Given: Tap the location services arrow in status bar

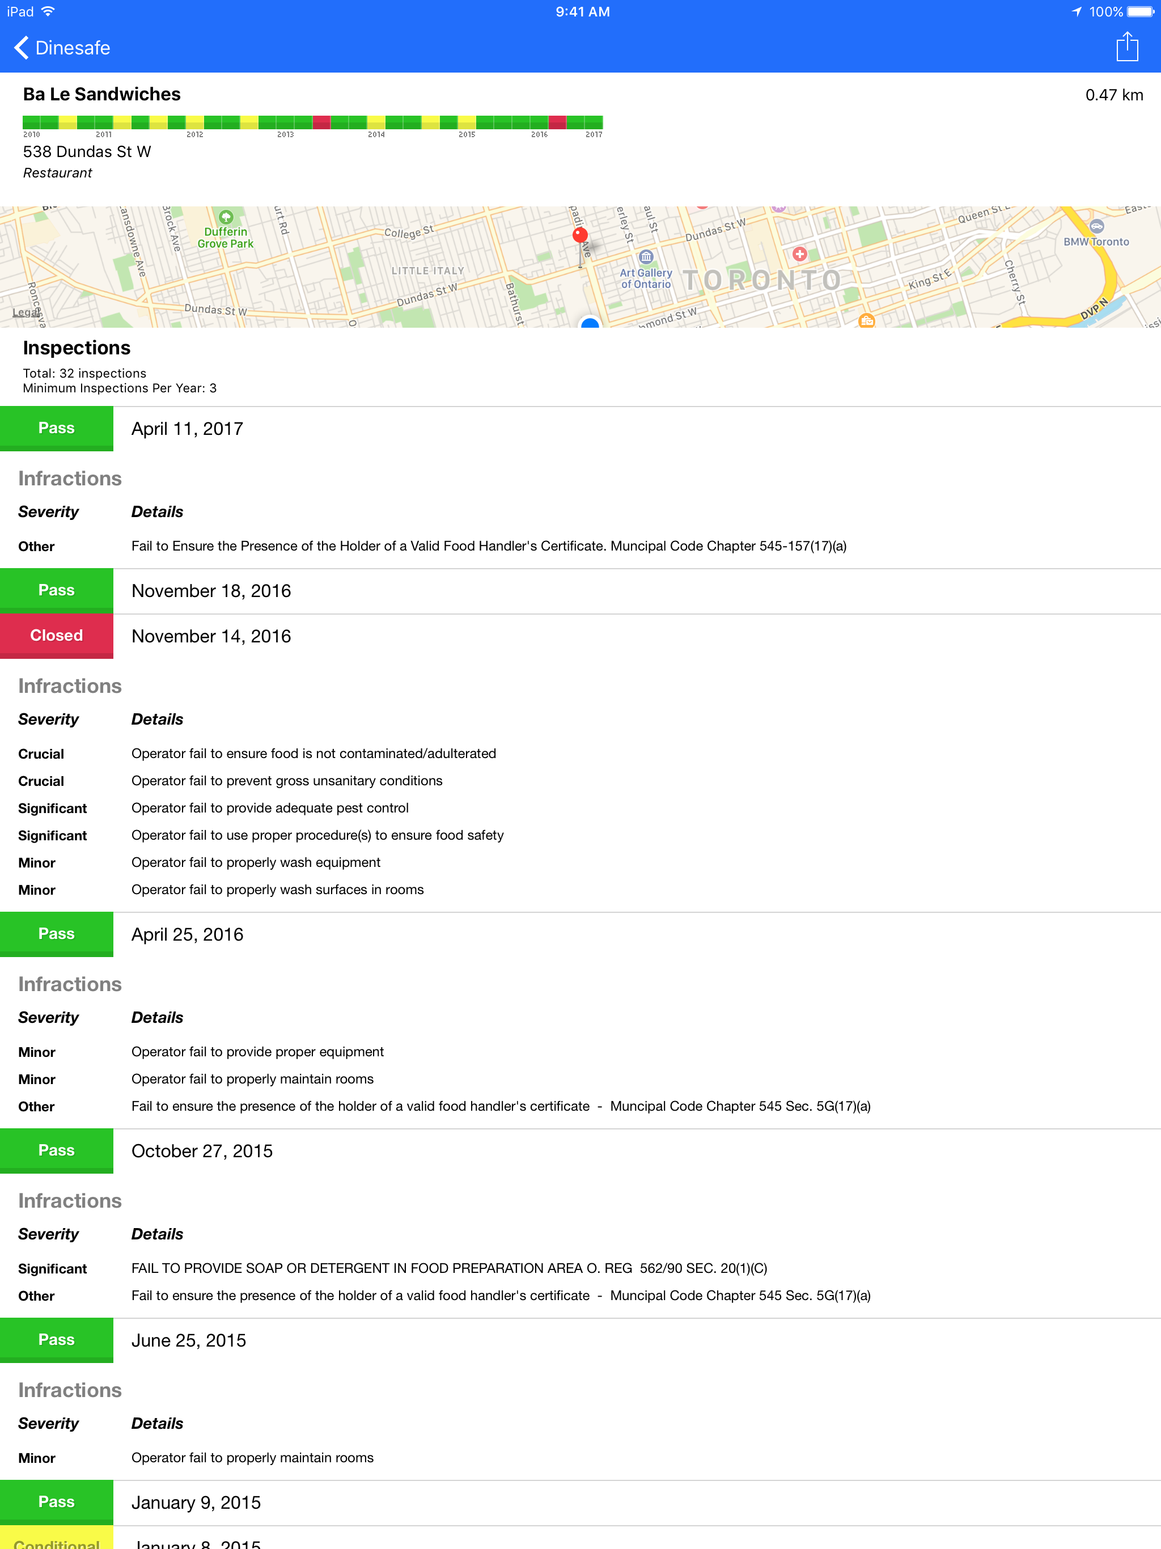Looking at the screenshot, I should (1077, 11).
